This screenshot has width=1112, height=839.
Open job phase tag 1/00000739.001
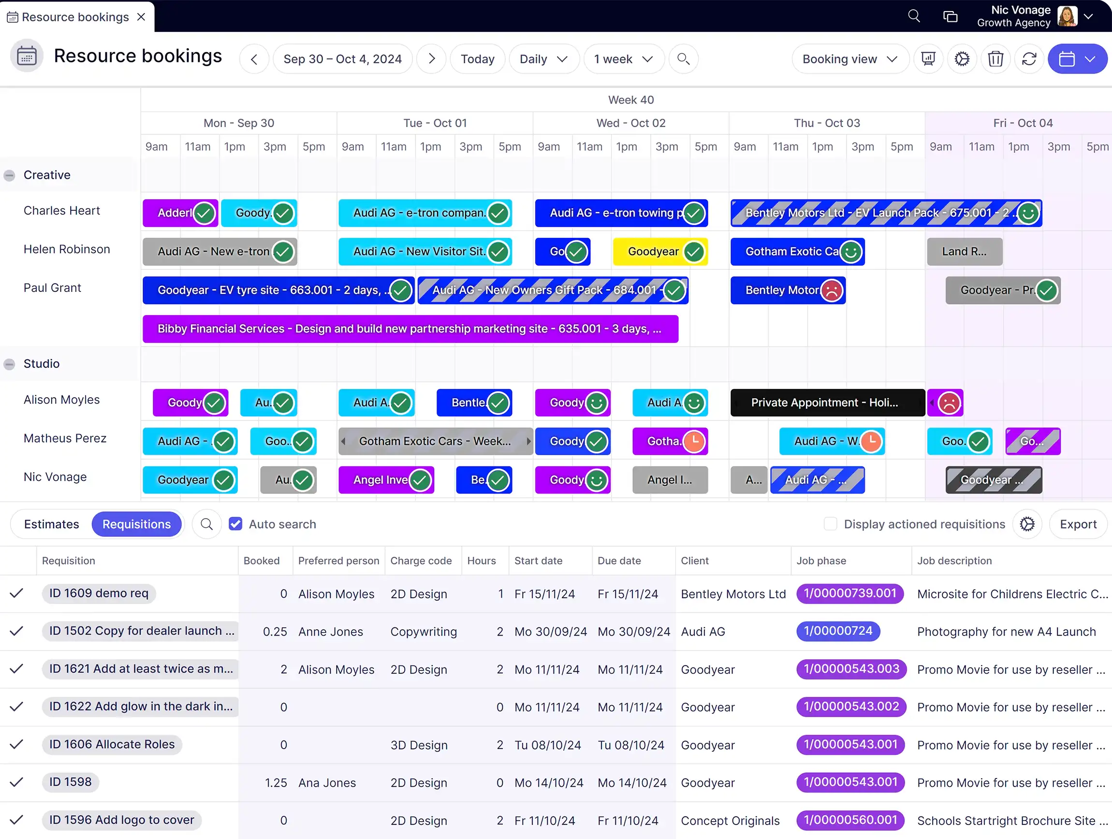click(849, 593)
